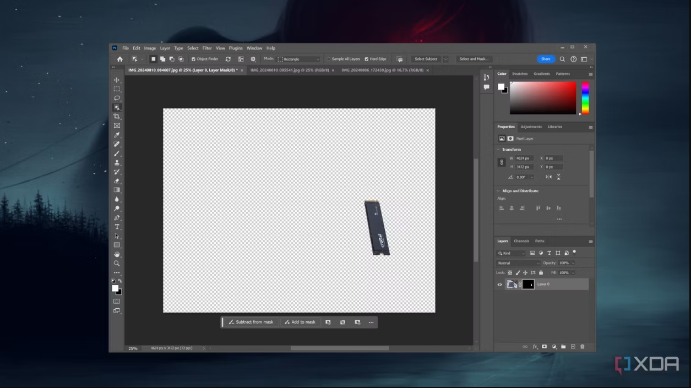The width and height of the screenshot is (691, 388).
Task: Pick a color in the red field
Action: (543, 98)
